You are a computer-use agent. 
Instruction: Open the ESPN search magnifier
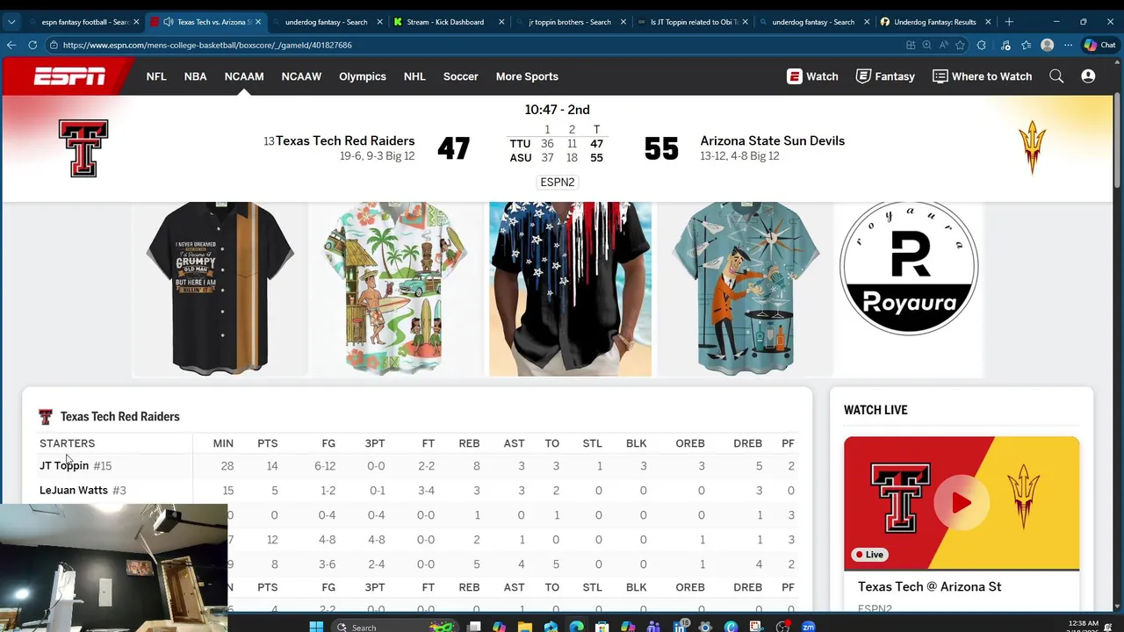pyautogui.click(x=1056, y=76)
